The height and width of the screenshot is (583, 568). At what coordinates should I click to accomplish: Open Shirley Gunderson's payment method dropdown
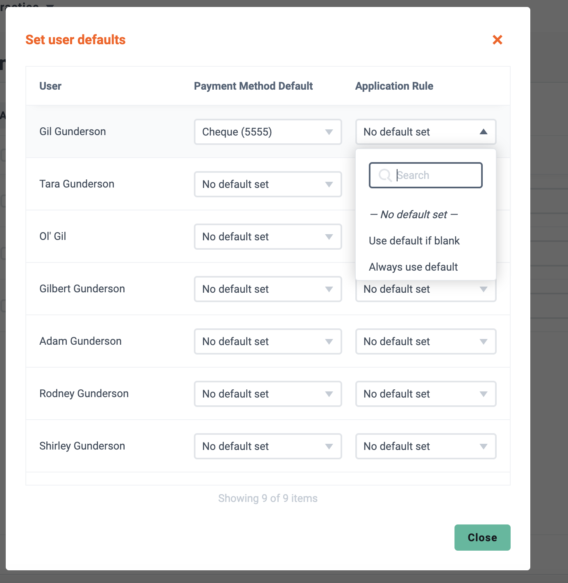(268, 446)
